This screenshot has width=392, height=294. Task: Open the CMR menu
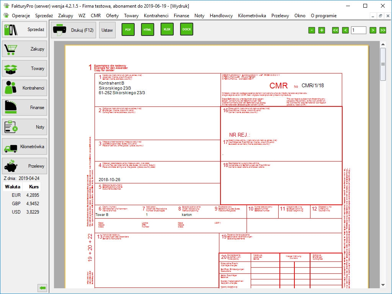[x=96, y=16]
